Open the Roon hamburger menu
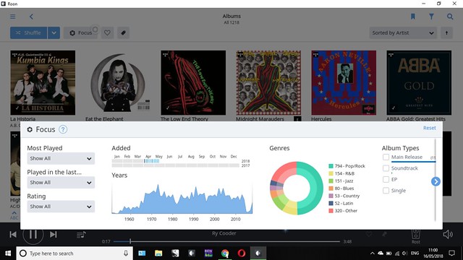Image resolution: width=463 pixels, height=260 pixels. (x=13, y=17)
